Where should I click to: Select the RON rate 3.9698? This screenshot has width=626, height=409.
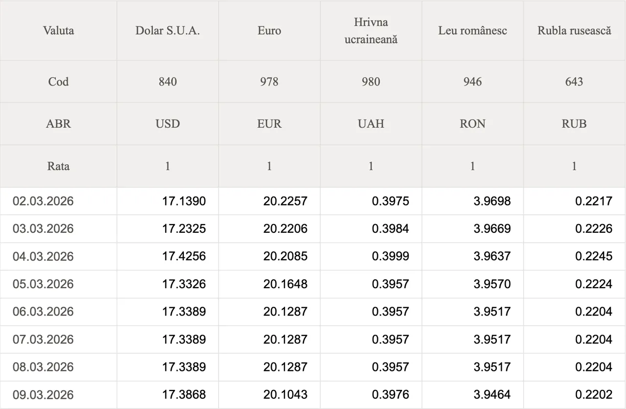tap(492, 201)
